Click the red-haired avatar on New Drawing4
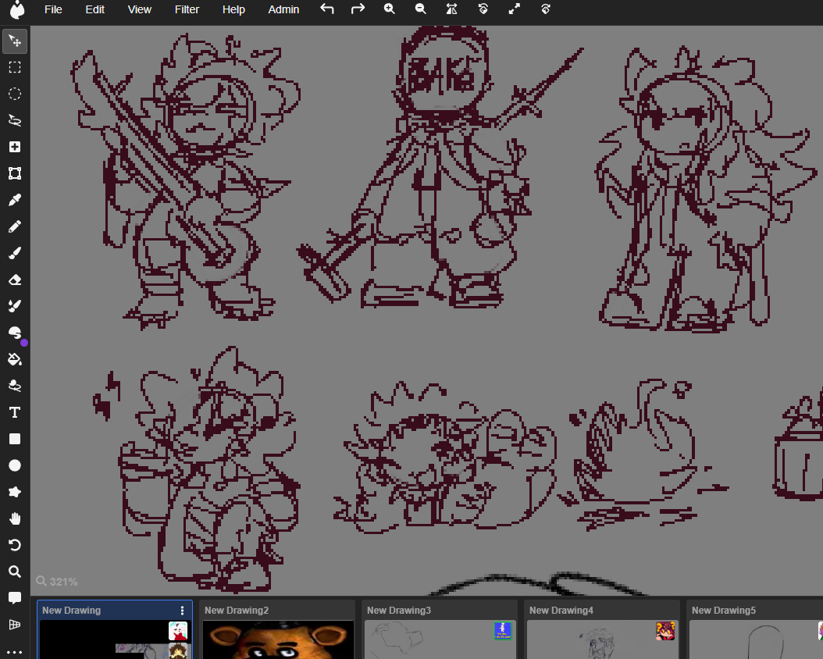This screenshot has width=823, height=659. [x=665, y=631]
